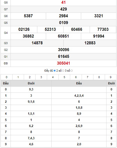
Task: Click digit 4 in the number filter row
Action: click(x=53, y=77)
